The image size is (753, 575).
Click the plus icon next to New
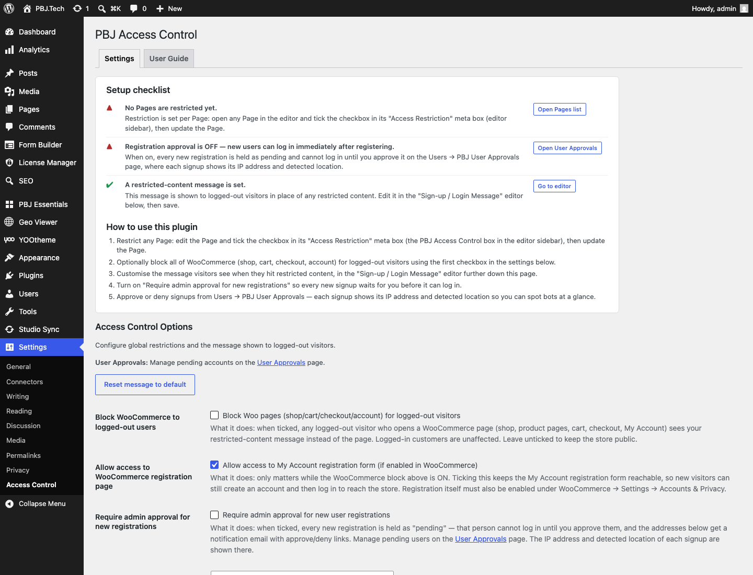tap(160, 8)
